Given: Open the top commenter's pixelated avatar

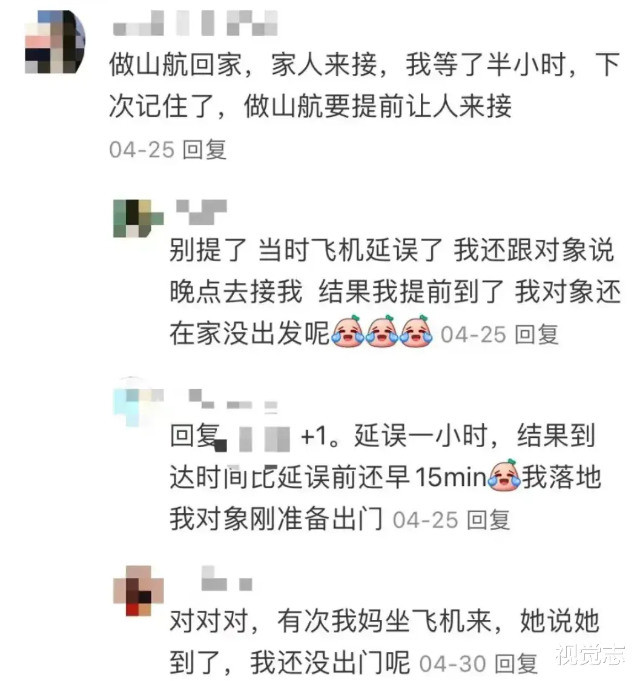Looking at the screenshot, I should 55,41.
